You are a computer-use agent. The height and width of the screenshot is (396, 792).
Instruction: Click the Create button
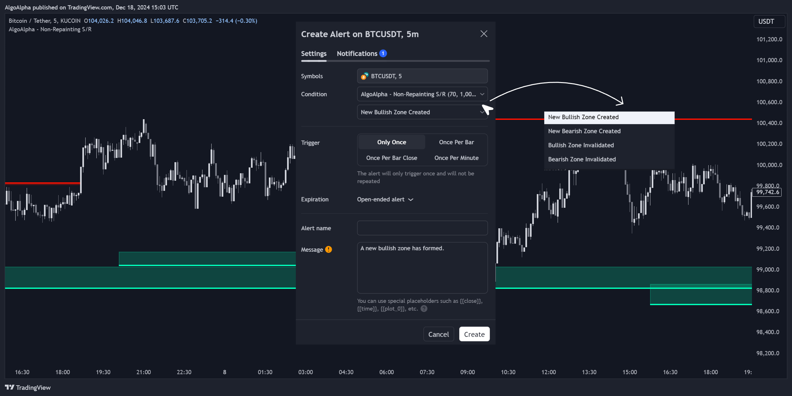(x=474, y=334)
